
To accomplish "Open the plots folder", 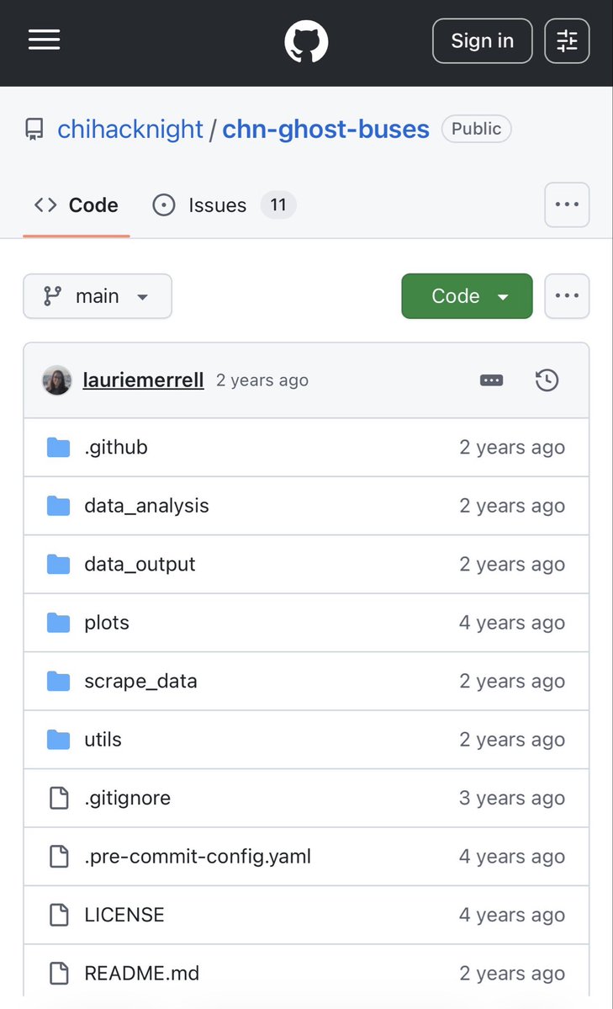I will 107,623.
